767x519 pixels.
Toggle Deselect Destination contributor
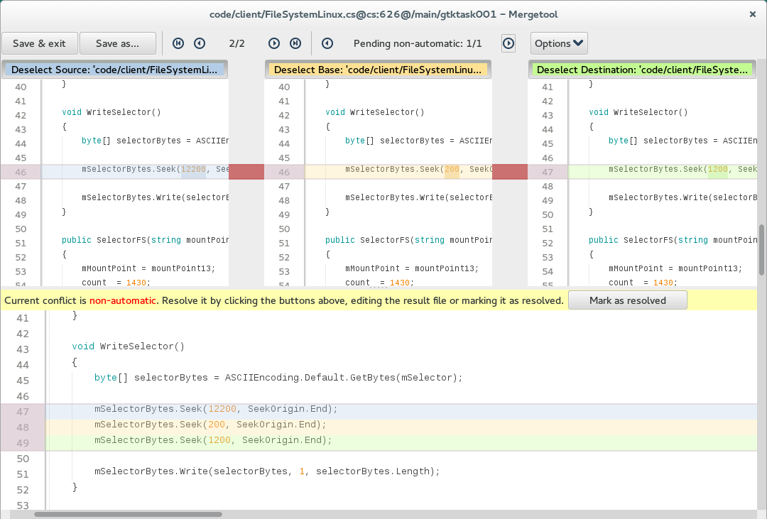[x=641, y=70]
